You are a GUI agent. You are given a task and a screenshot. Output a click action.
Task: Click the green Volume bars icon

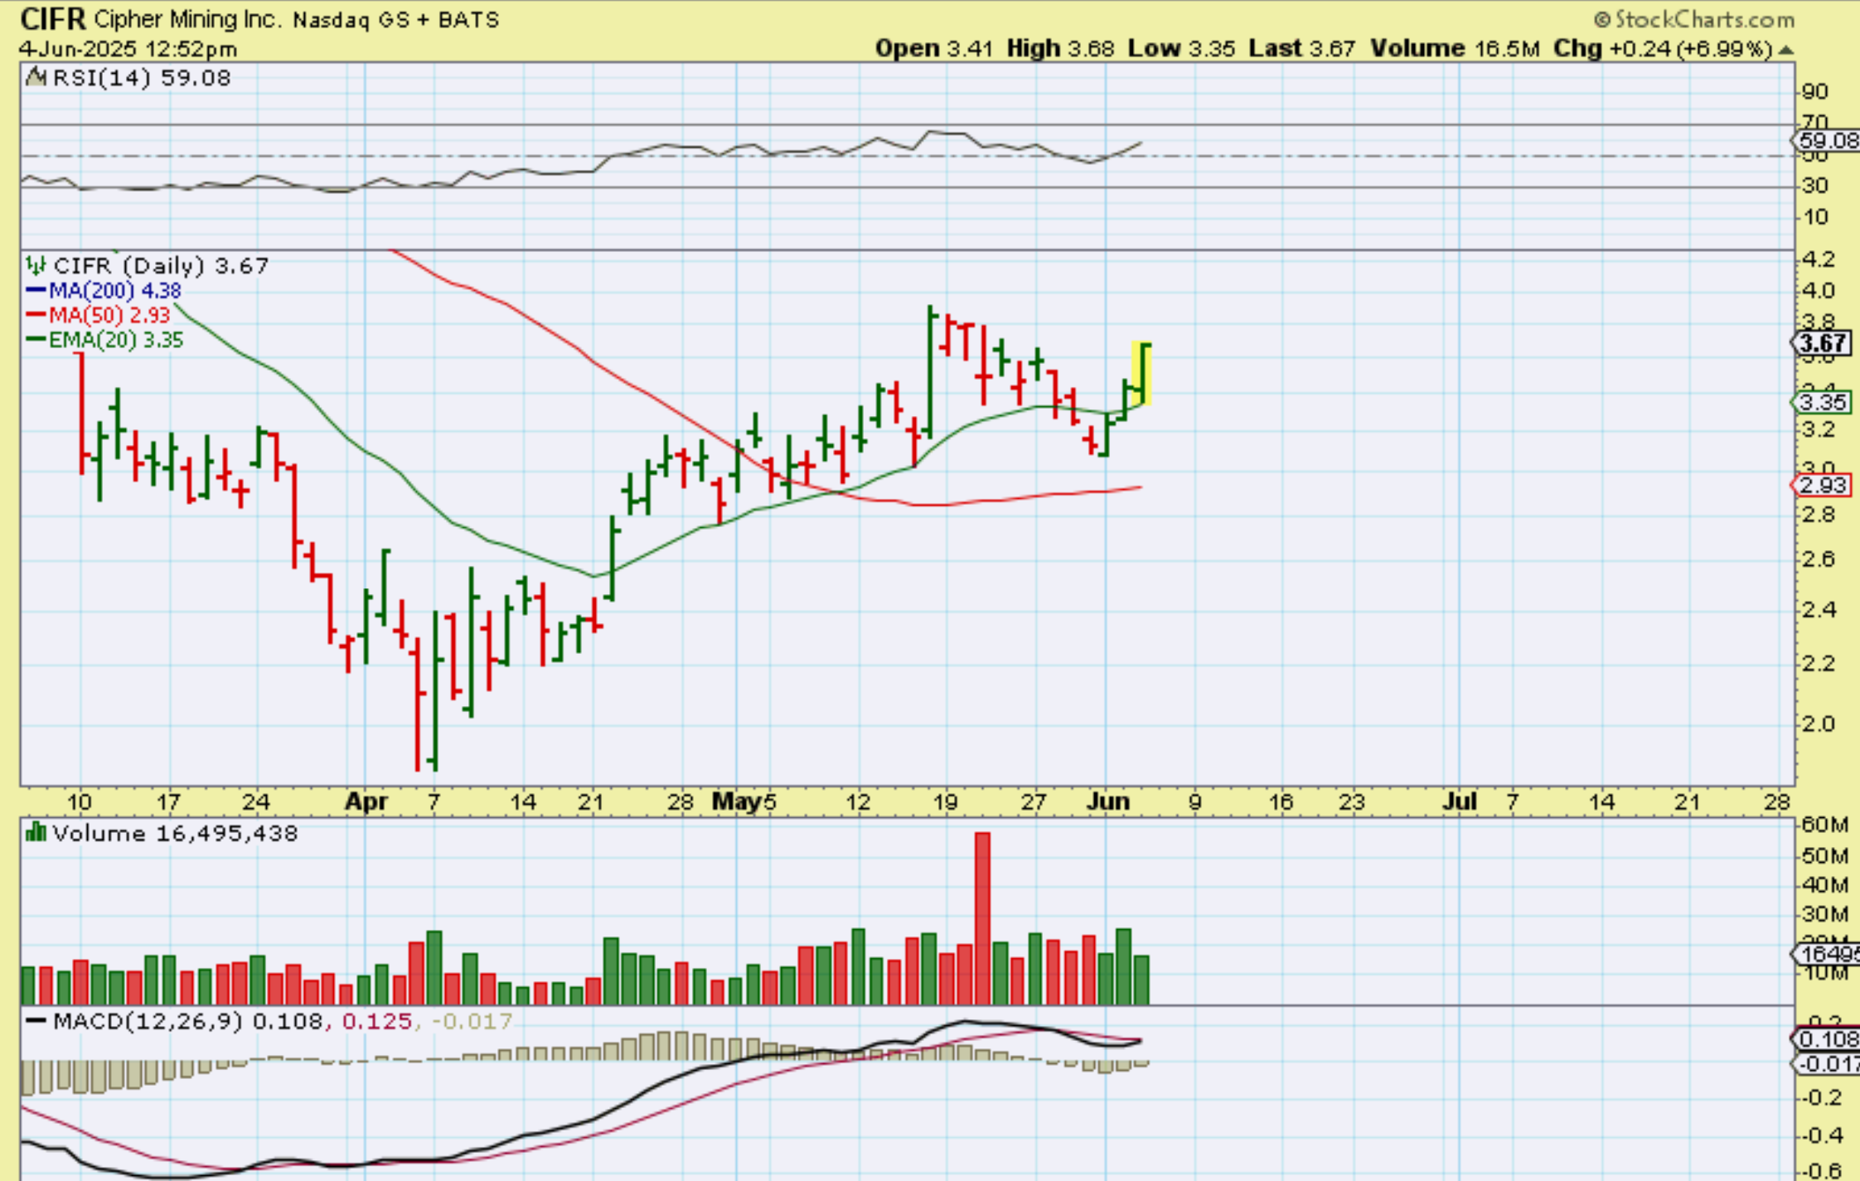click(36, 833)
